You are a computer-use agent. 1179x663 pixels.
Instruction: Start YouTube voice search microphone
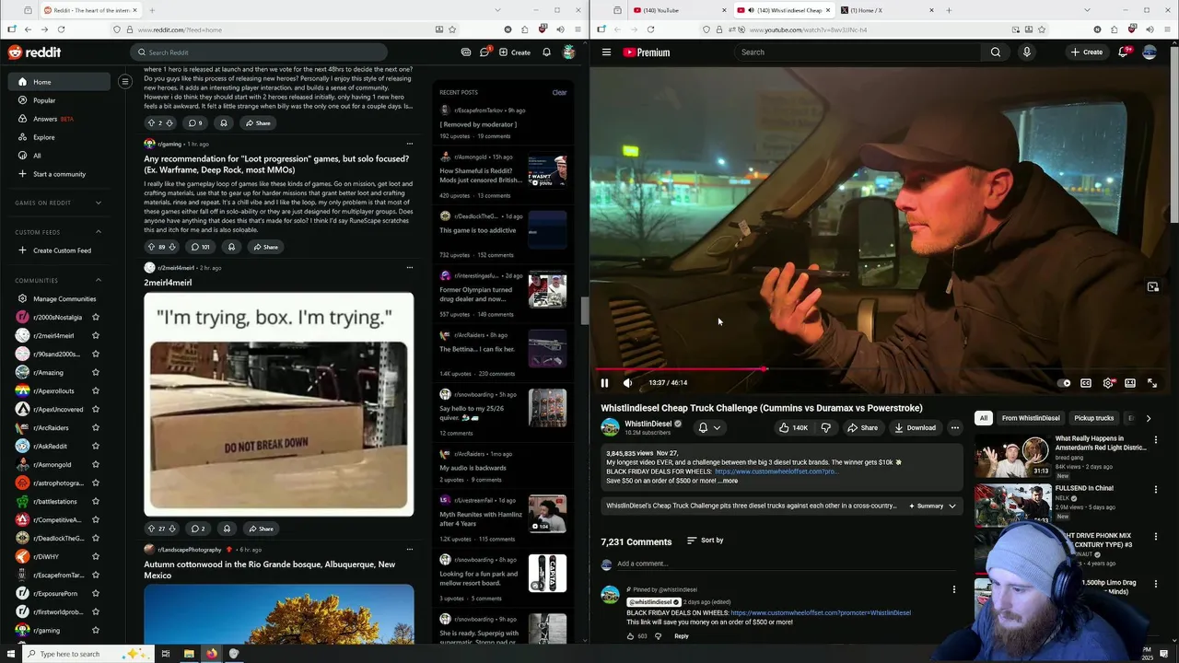coord(1027,52)
